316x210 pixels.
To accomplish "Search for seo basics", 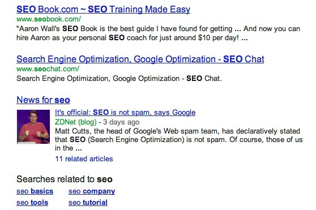I will tap(35, 191).
